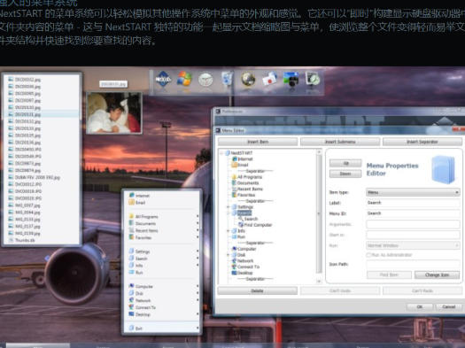
Task: Open the clock icon in the dock
Action: (205, 80)
